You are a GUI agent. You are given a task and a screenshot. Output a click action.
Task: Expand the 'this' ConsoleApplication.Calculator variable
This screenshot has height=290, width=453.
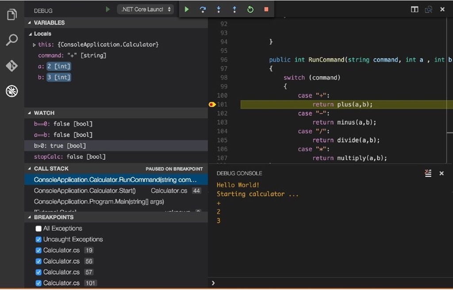coord(35,45)
